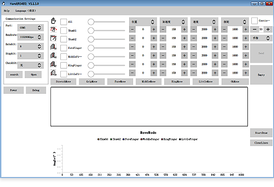The width and height of the screenshot is (274, 187).
Task: Open the Help menu
Action: tap(7, 11)
